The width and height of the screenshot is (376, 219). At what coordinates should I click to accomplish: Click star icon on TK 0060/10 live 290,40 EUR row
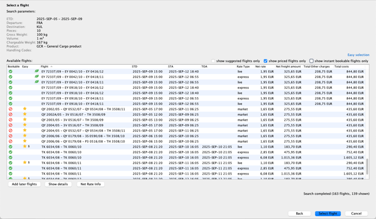[25, 147]
